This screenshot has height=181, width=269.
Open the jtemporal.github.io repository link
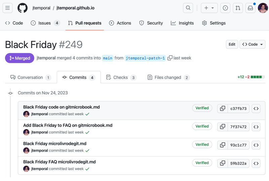[x=75, y=8]
